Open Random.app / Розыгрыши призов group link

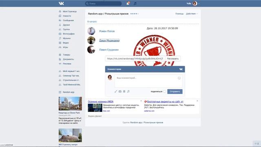(x=147, y=122)
